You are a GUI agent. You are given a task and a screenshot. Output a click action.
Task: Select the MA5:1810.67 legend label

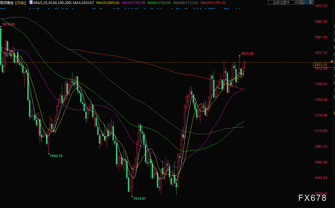(83, 3)
